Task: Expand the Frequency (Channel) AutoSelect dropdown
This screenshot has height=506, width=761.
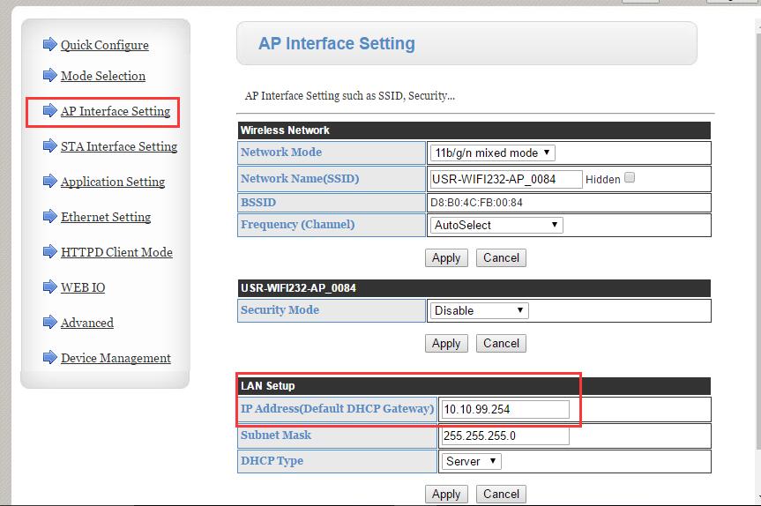Action: point(496,225)
